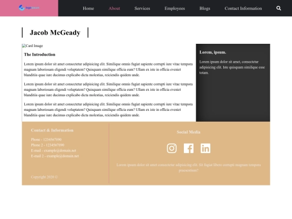Click the E-mail 2 - example@domain.net line
The width and height of the screenshot is (292, 219).
55,156
